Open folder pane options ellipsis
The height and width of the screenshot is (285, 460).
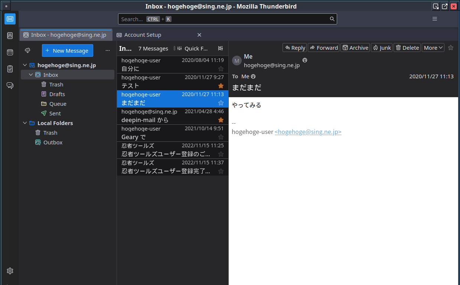(108, 50)
